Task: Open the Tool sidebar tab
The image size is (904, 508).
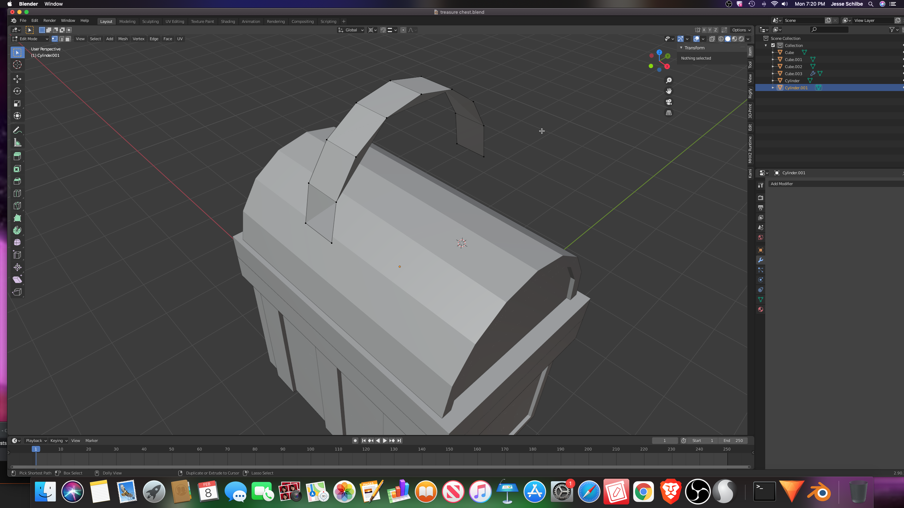Action: [x=750, y=65]
